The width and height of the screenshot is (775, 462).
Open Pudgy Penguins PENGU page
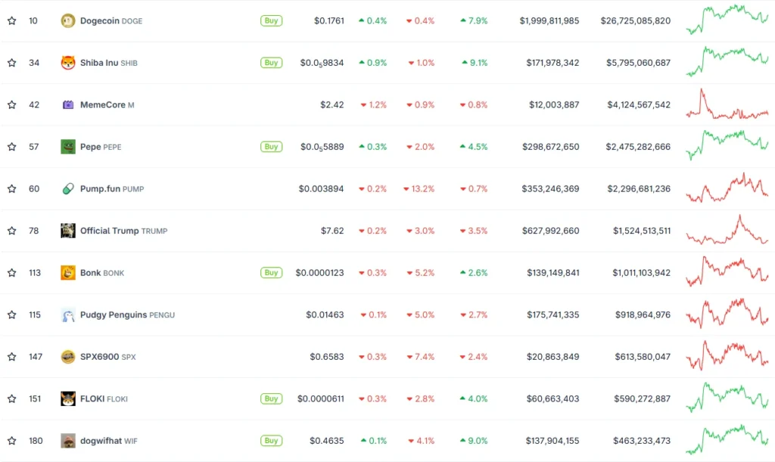(x=127, y=315)
